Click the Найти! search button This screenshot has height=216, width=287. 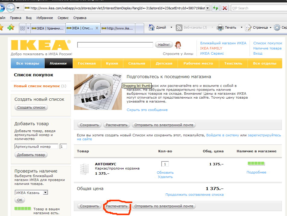(x=164, y=45)
